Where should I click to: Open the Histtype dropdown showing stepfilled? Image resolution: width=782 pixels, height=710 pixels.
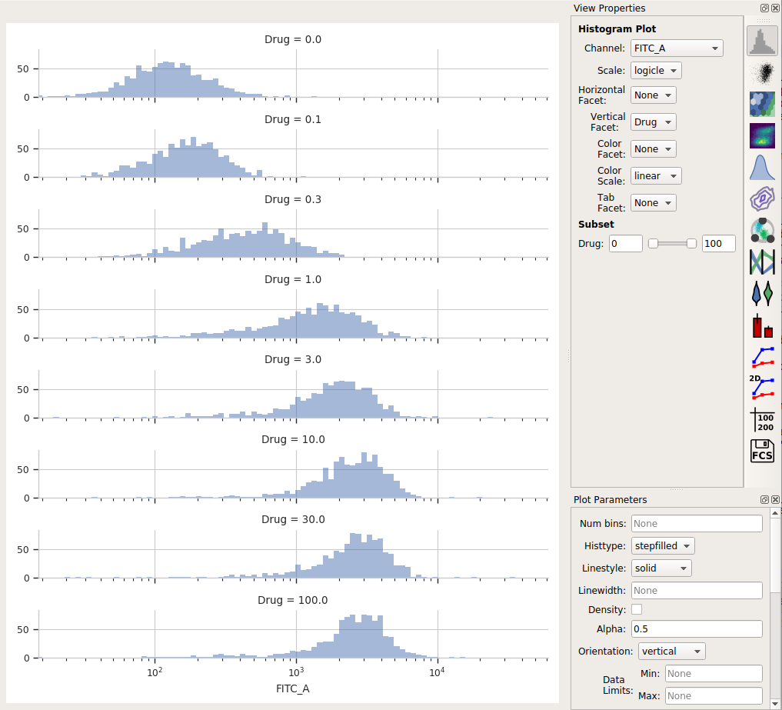pos(663,546)
